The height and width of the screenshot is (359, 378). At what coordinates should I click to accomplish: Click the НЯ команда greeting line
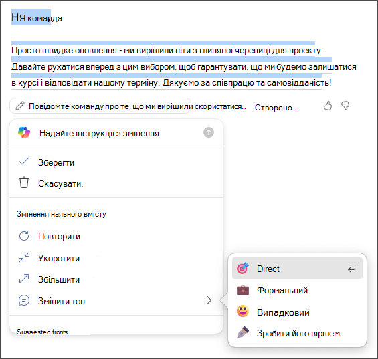[37, 18]
